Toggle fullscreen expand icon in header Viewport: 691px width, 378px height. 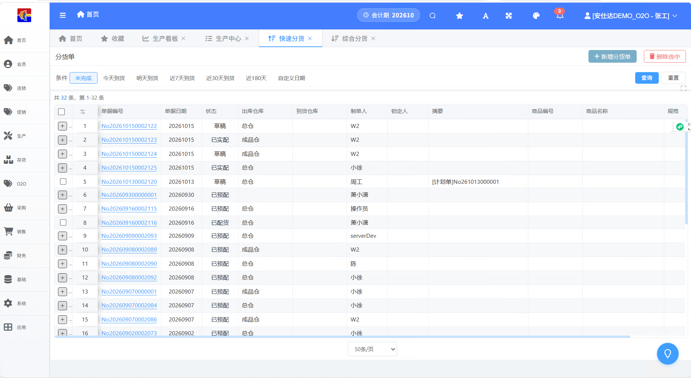(x=509, y=16)
